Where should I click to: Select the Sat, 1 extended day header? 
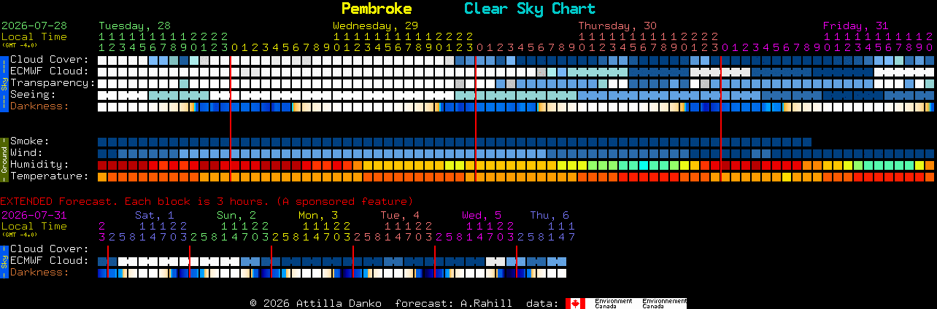155,215
